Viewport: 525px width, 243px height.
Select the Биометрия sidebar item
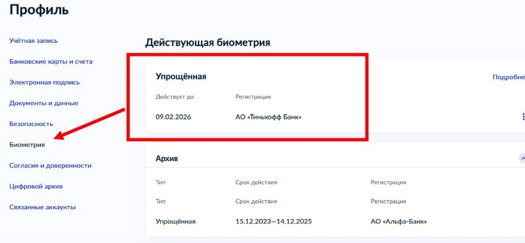coord(27,145)
